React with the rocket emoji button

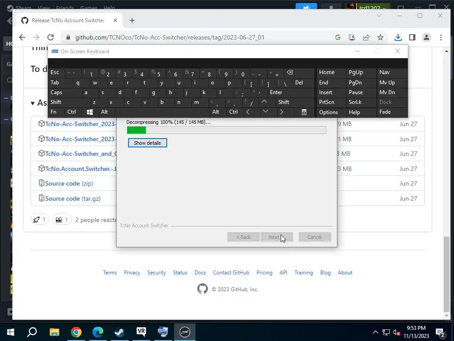point(39,219)
